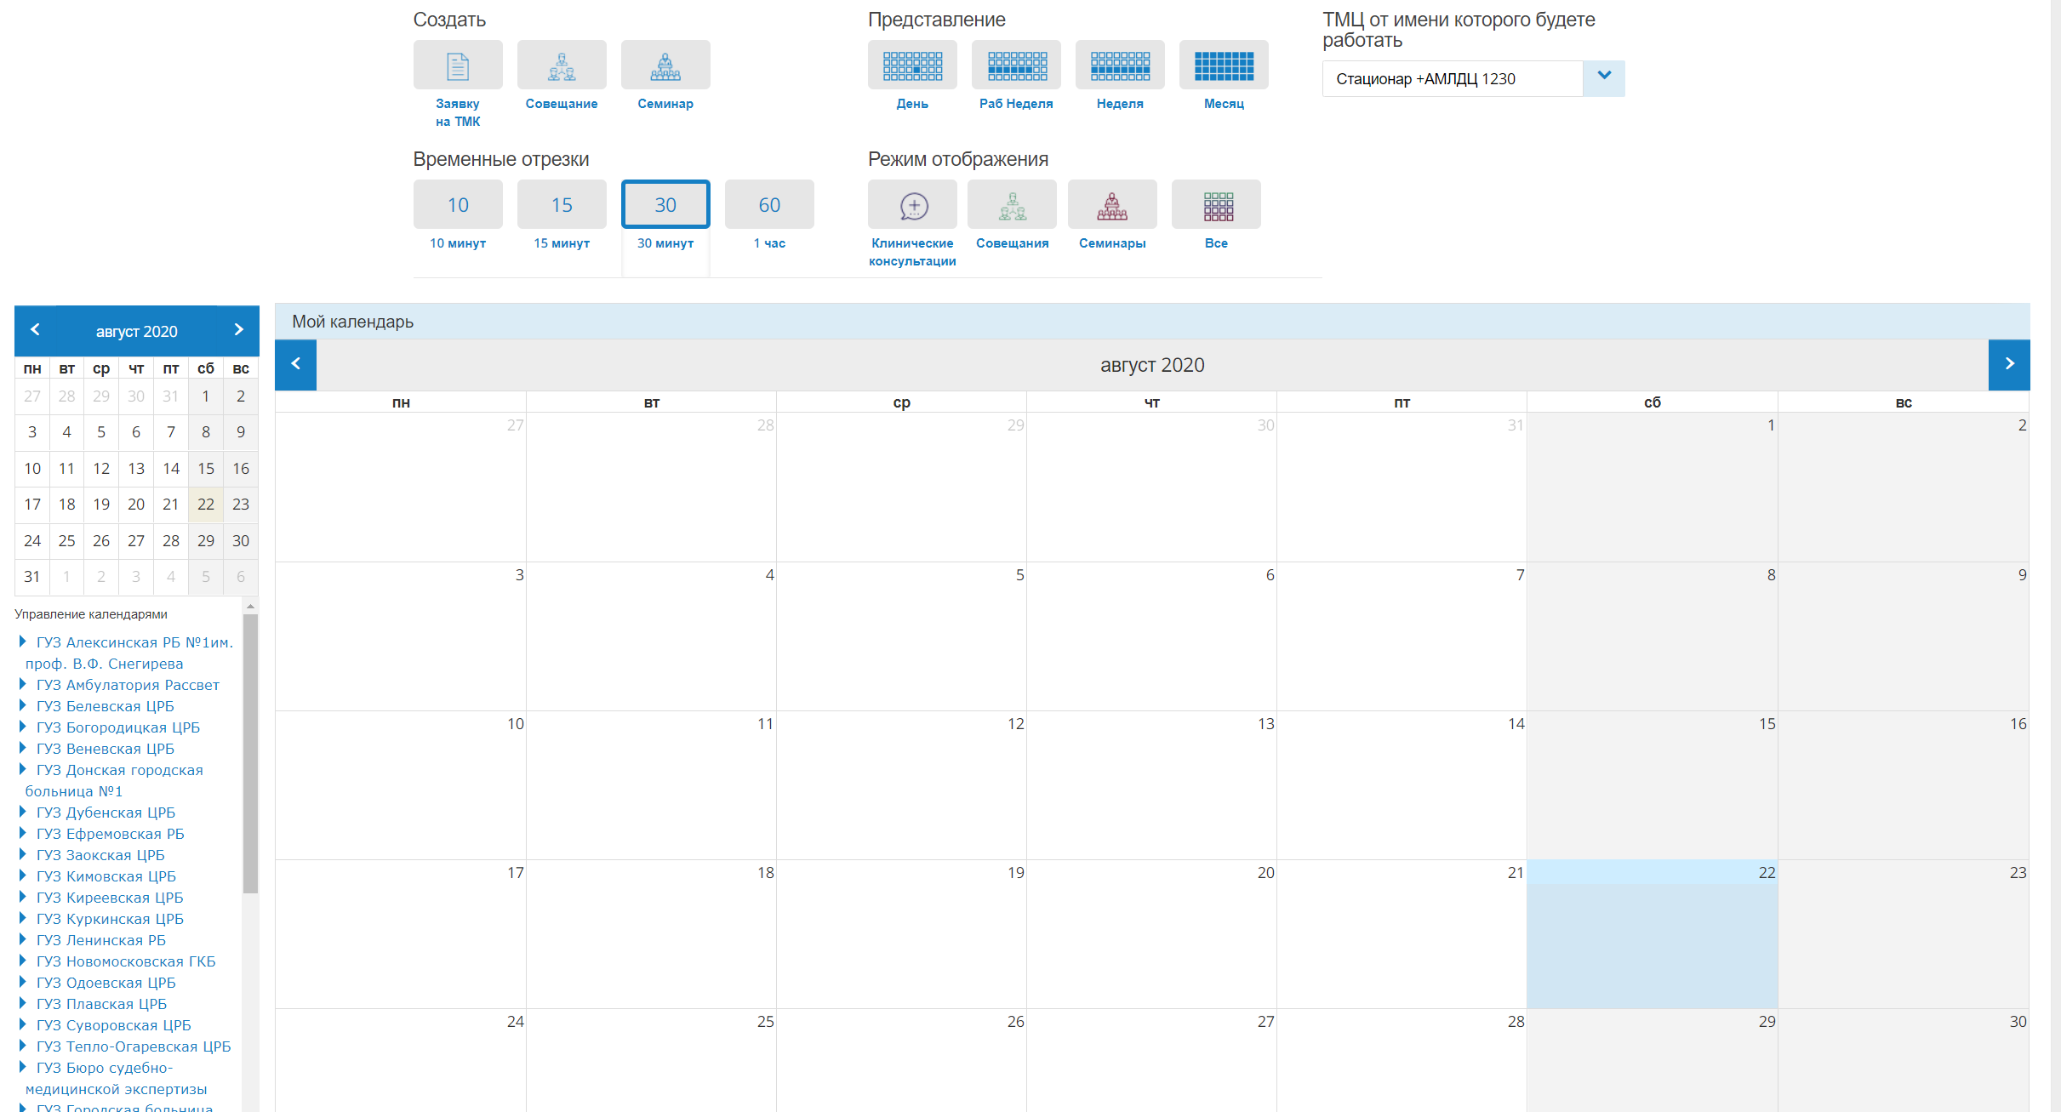Viewport: 2061px width, 1112px height.
Task: Go to next month in mini calendar
Action: (x=239, y=330)
